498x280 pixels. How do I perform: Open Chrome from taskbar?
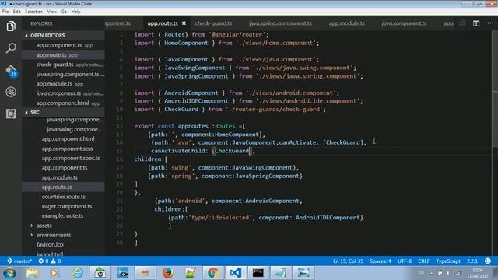click(212, 273)
